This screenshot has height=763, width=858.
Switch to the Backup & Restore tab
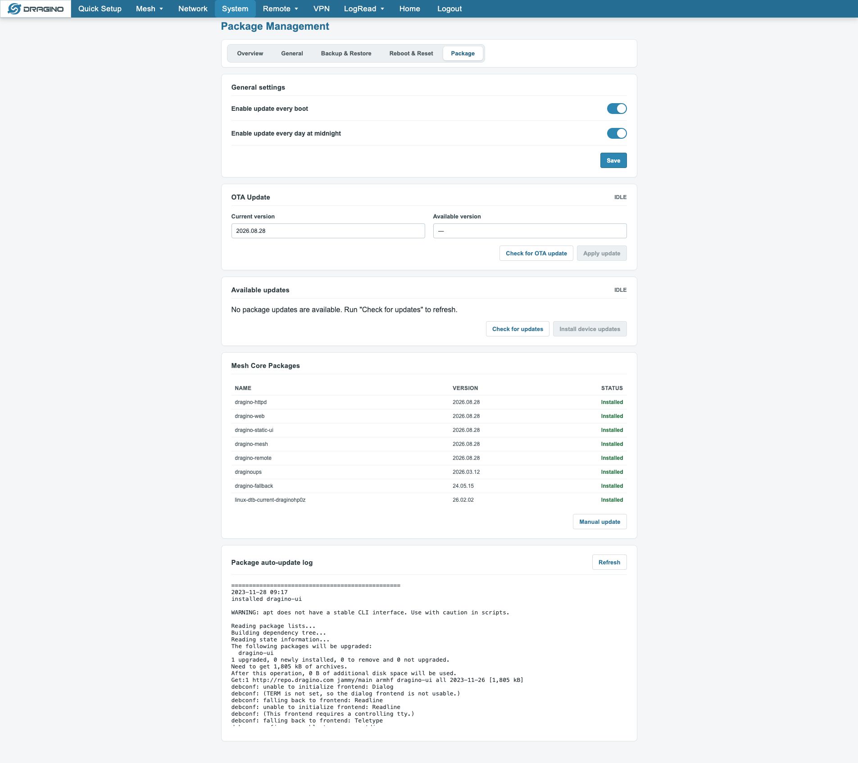346,53
